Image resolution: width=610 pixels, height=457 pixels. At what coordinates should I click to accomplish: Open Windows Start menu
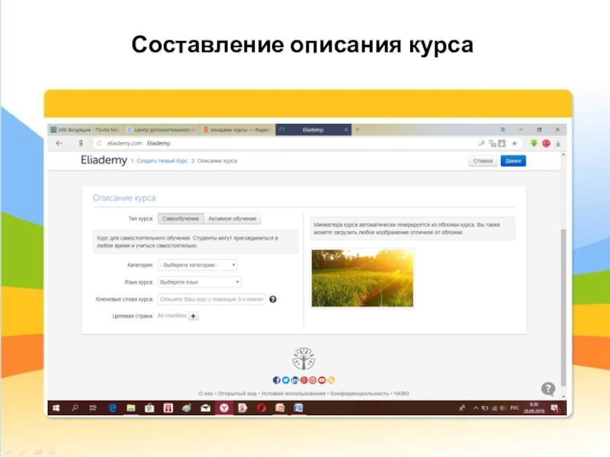point(56,409)
